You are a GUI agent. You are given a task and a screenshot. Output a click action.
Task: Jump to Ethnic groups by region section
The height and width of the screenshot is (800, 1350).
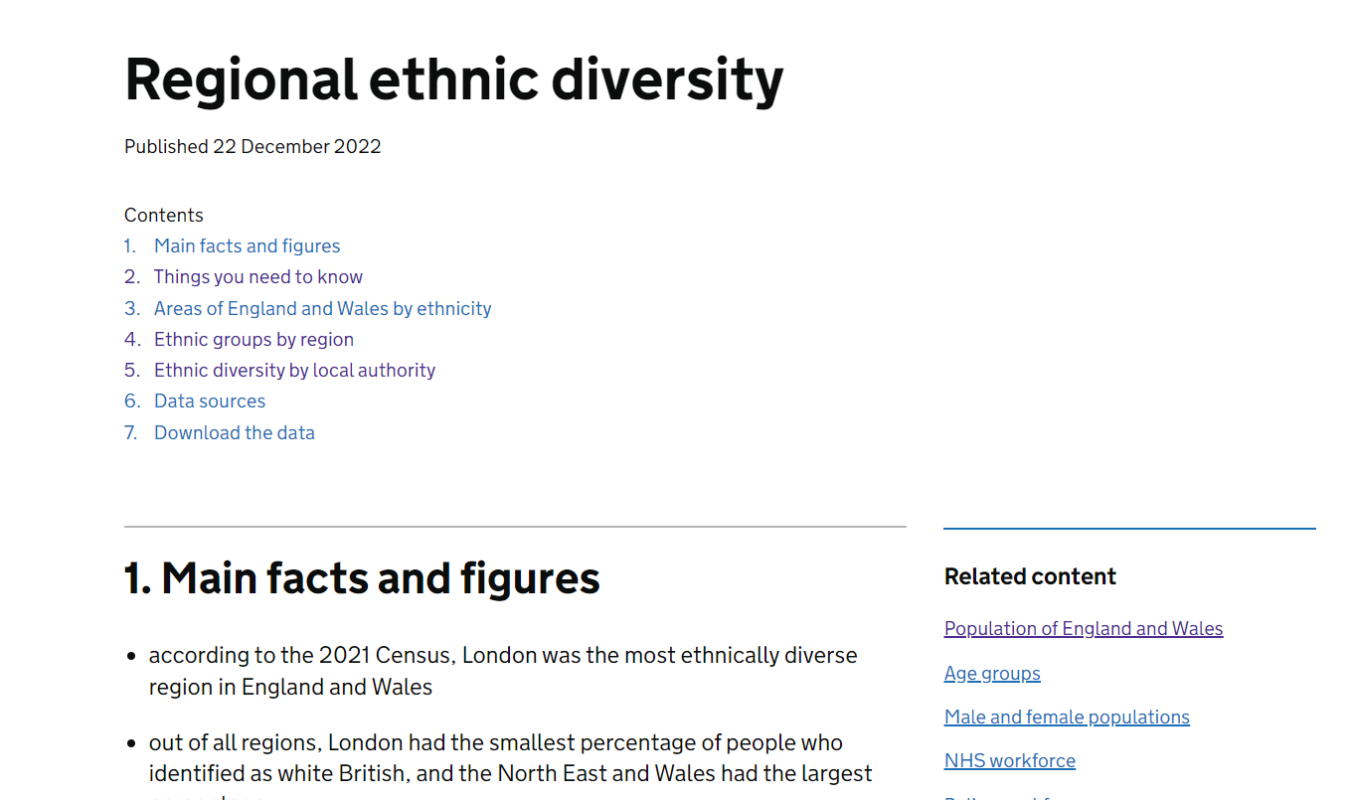point(253,340)
